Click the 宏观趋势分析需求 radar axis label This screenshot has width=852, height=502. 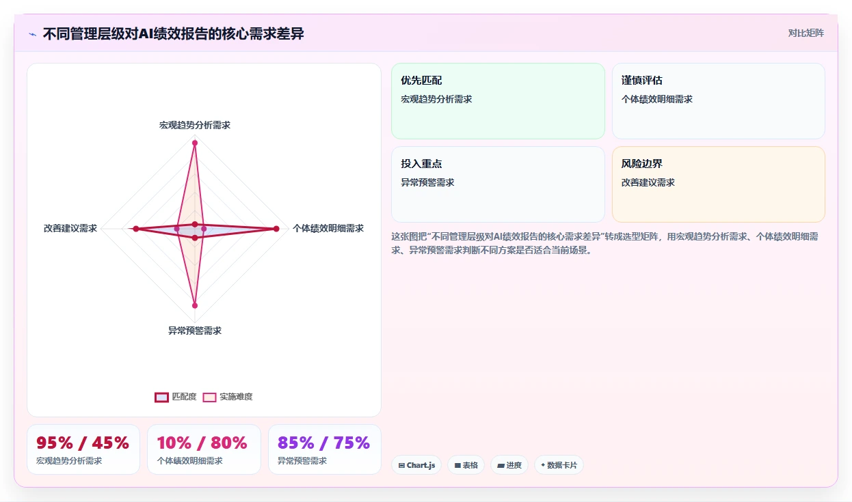[x=195, y=126]
